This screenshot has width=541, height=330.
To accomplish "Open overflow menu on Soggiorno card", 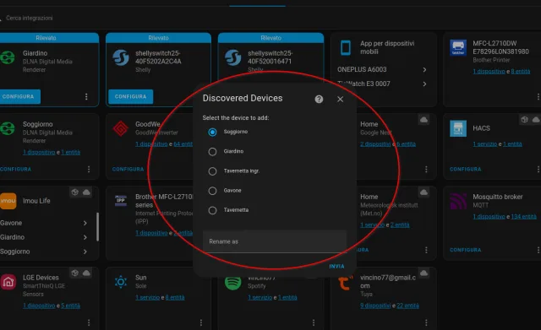I will pos(89,169).
